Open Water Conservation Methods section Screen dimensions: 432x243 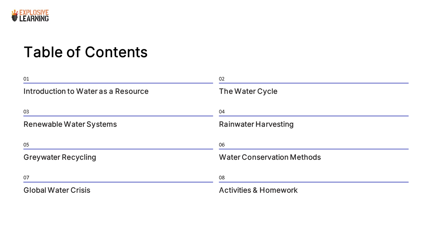(270, 157)
